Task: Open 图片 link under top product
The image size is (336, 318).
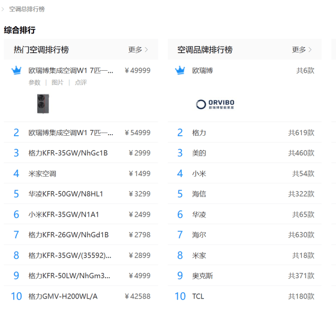Action: pos(57,82)
